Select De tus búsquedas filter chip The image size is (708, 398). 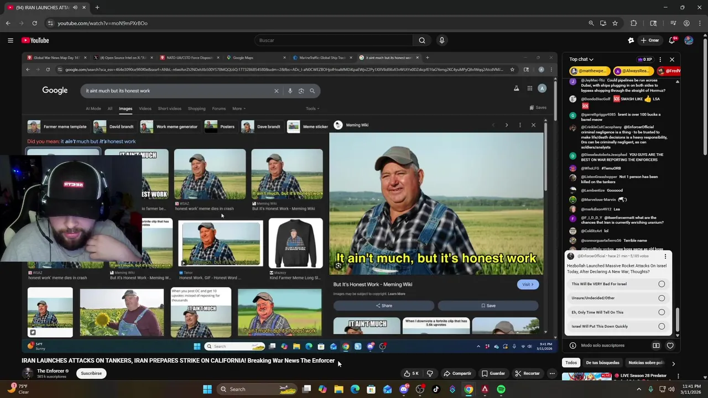(602, 363)
